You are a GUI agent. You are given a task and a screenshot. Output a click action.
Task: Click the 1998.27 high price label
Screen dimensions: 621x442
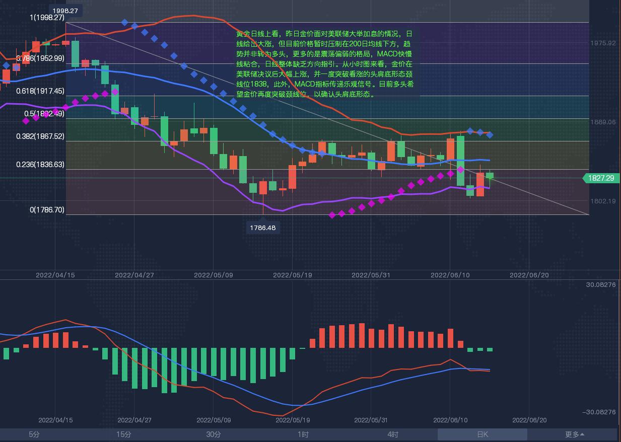[65, 11]
